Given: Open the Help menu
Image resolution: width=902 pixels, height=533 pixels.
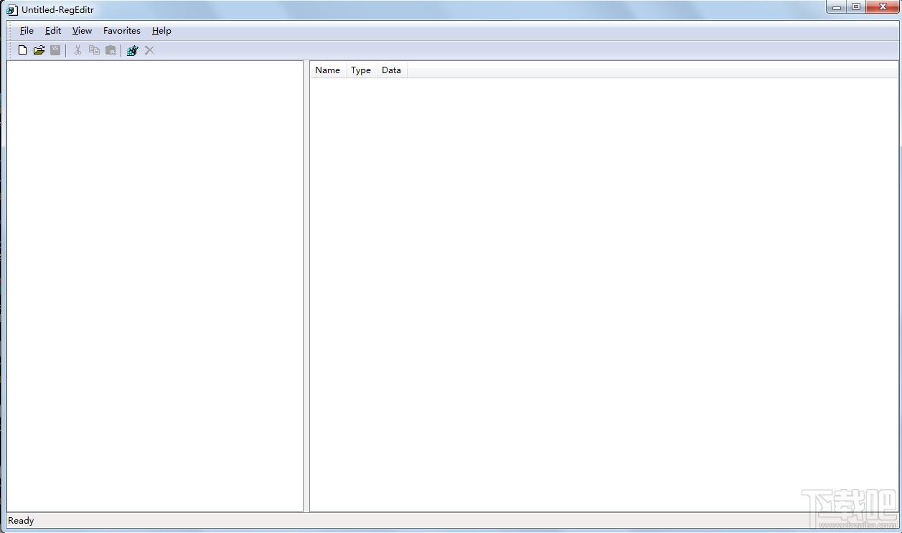Looking at the screenshot, I should pos(161,30).
